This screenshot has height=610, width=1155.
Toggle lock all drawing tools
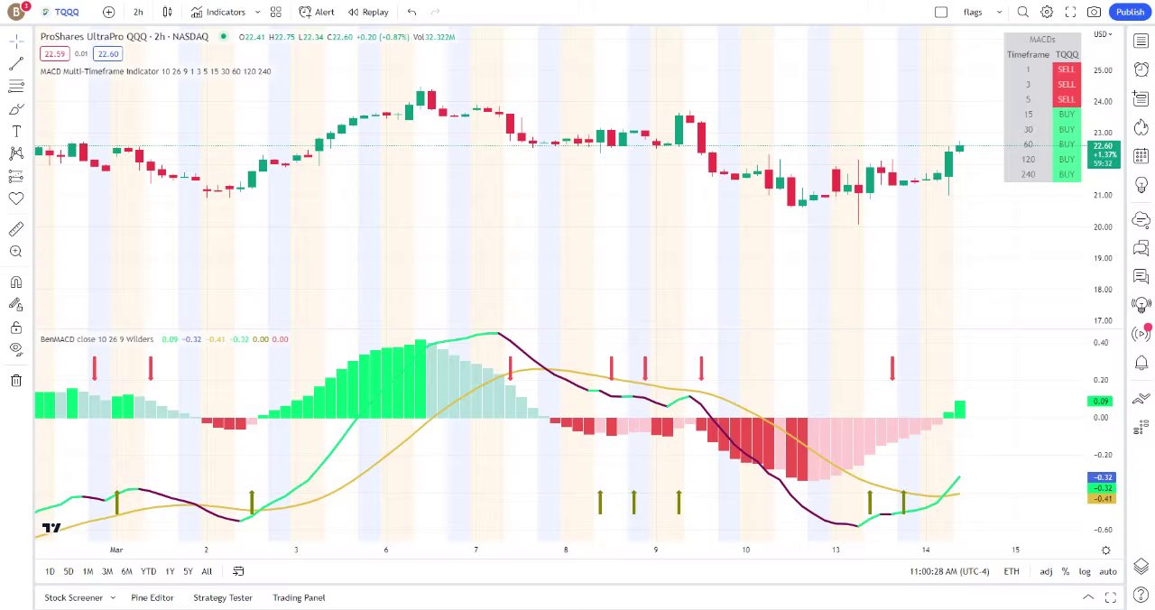pos(15,328)
